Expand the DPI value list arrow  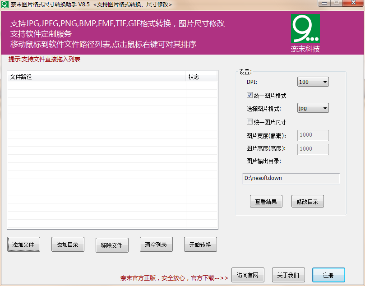click(325, 82)
